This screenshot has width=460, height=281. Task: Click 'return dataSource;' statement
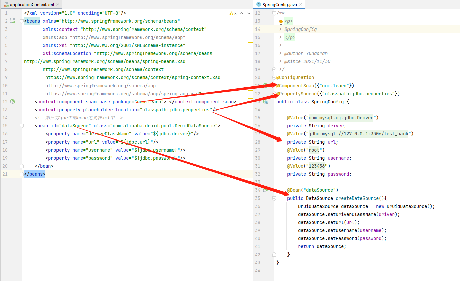(322, 246)
